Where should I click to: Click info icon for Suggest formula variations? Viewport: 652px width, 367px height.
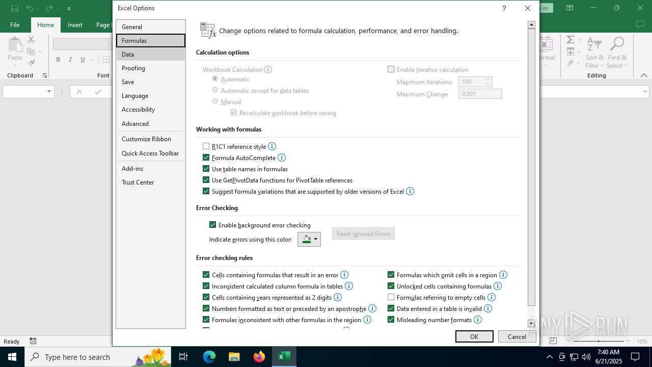tap(410, 191)
